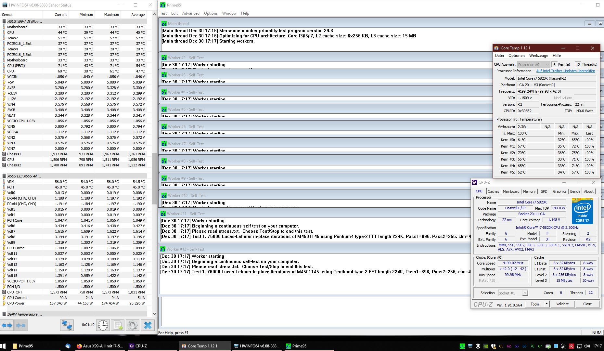Switch to CPU-Z Memory tab
The width and height of the screenshot is (604, 351).
pyautogui.click(x=529, y=191)
